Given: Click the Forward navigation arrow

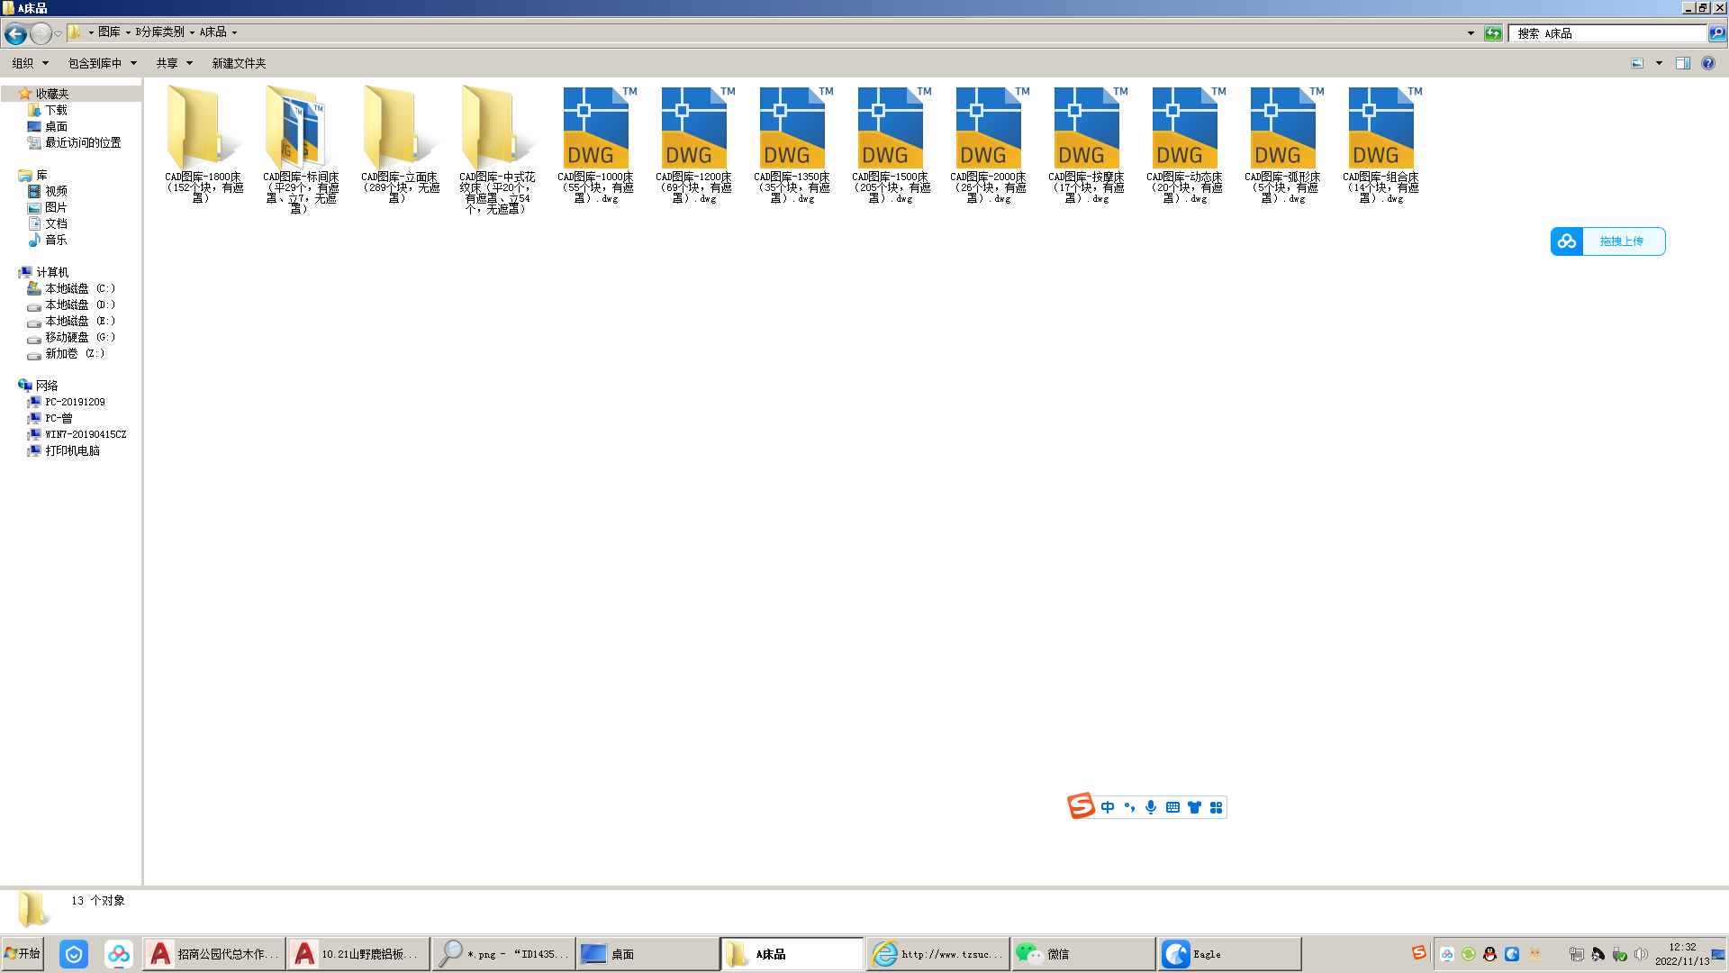Looking at the screenshot, I should coord(41,33).
